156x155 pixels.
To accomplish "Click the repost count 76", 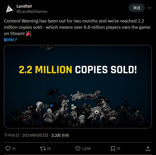I will tap(49, 149).
